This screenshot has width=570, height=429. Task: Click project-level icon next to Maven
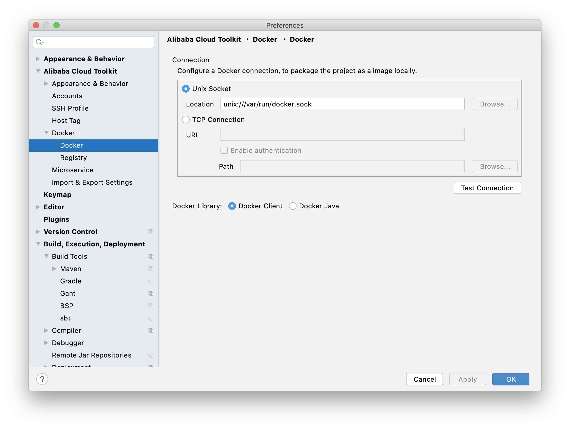coord(151,269)
